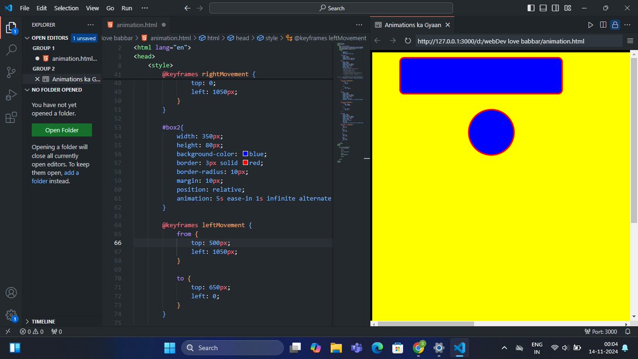Screen dimensions: 638x359
Task: Open notifications bell in status bar
Action: pos(627,331)
